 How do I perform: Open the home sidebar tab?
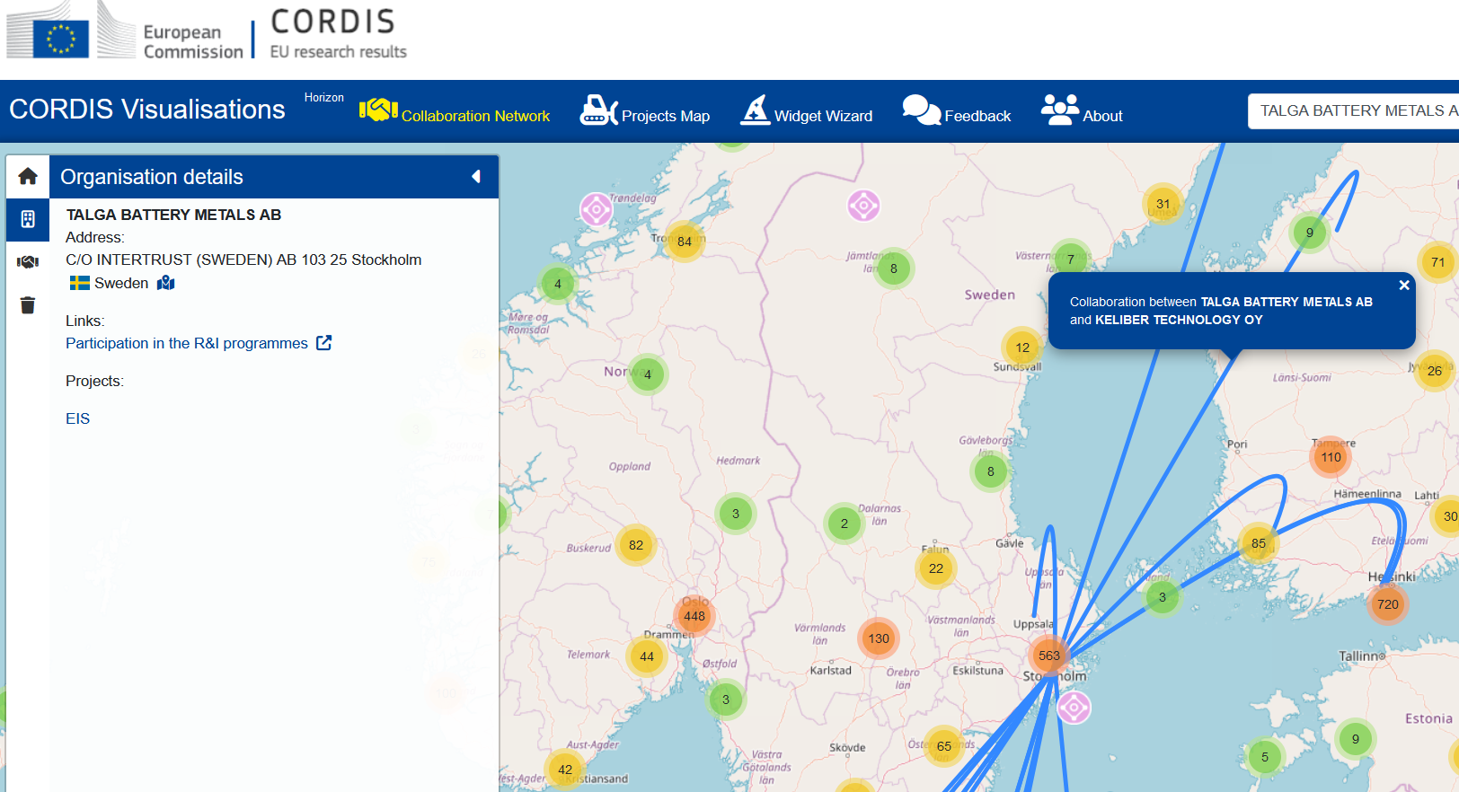[x=28, y=176]
